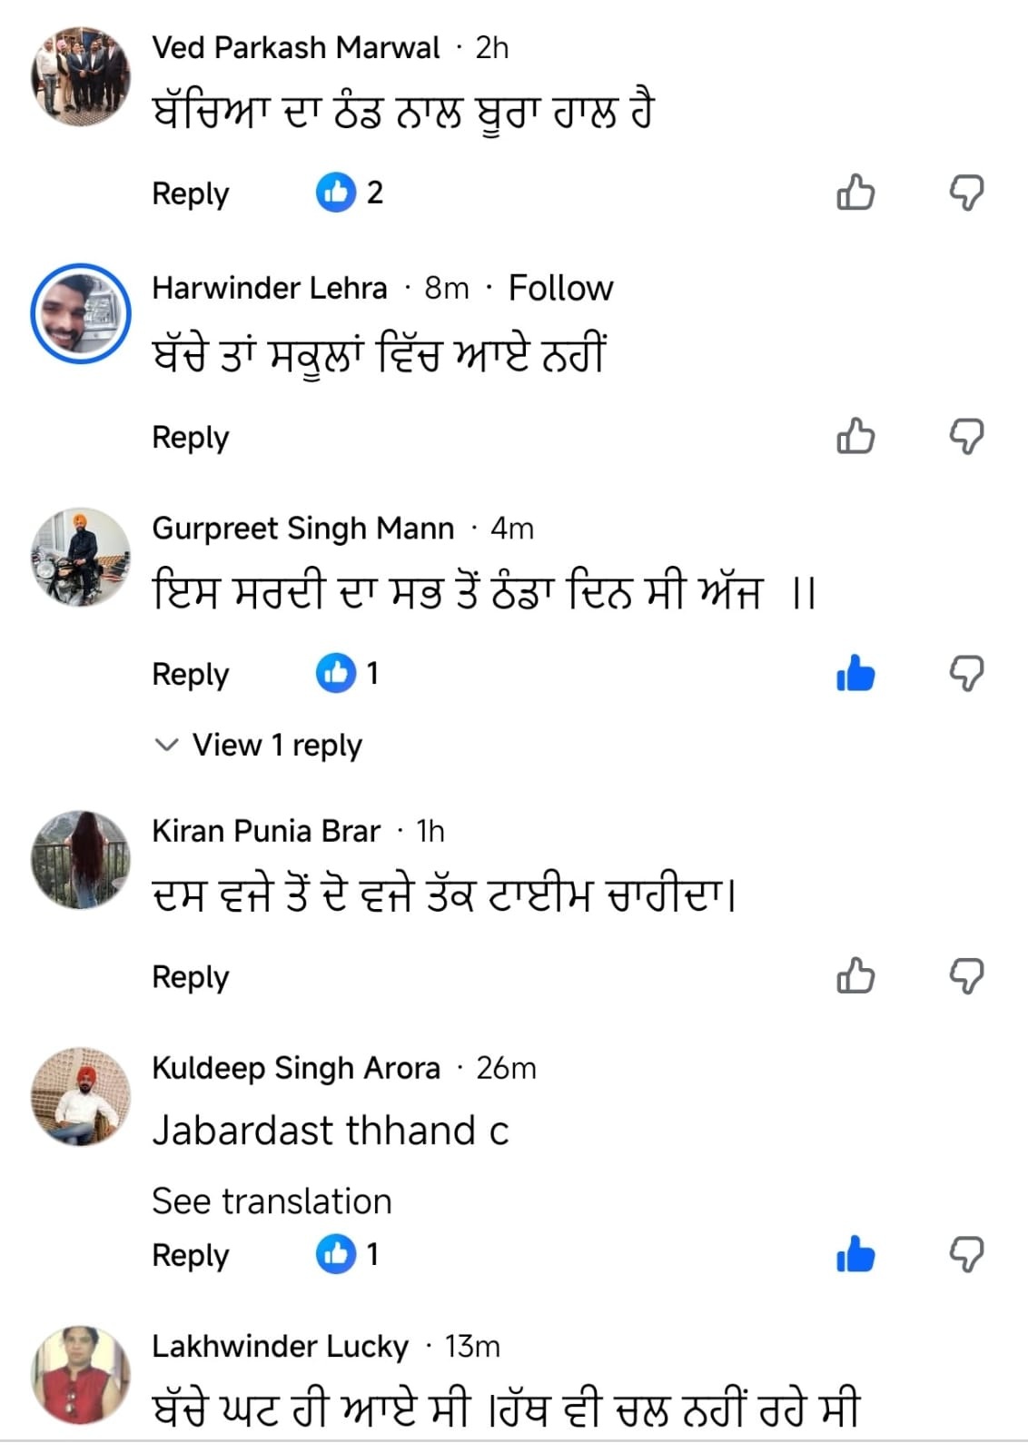The width and height of the screenshot is (1028, 1453).
Task: Click the blue thumbs up on Kuldeep Singh Arora's comment
Action: coord(855,1255)
